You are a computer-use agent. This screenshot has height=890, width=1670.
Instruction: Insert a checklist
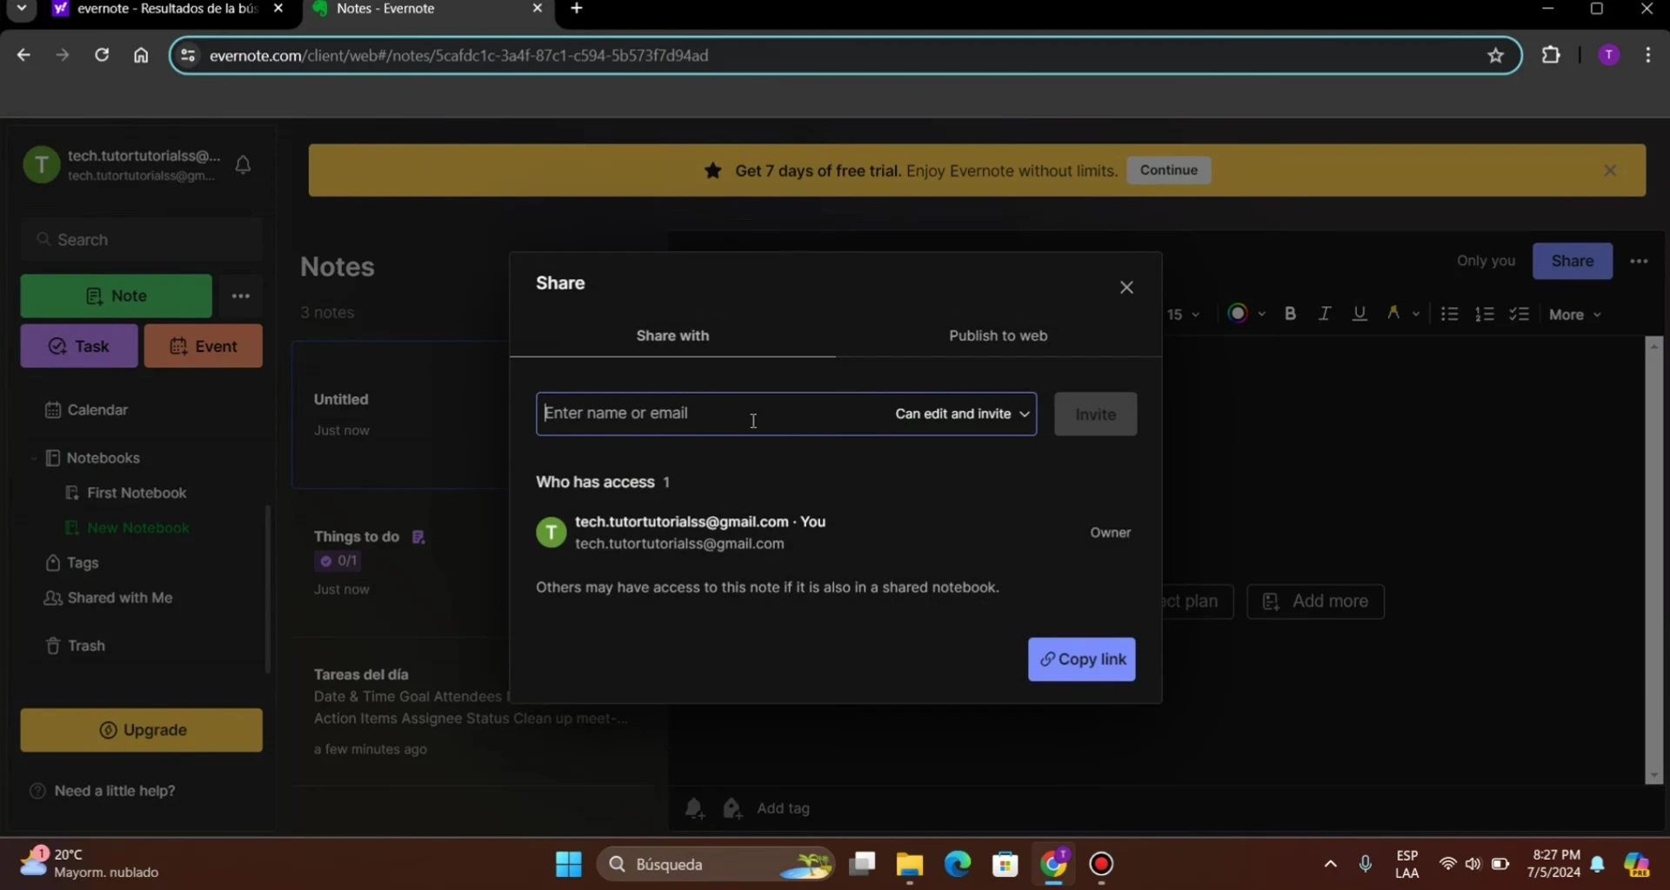click(x=1519, y=314)
